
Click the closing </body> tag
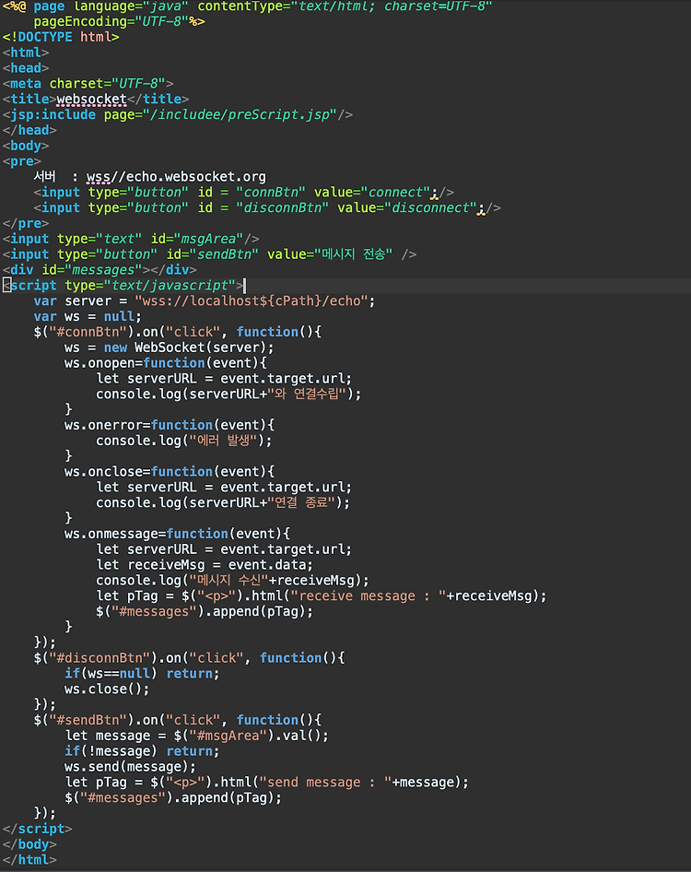pos(29,844)
